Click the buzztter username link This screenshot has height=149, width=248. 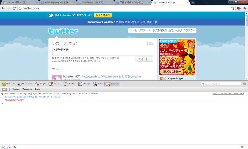point(69,76)
